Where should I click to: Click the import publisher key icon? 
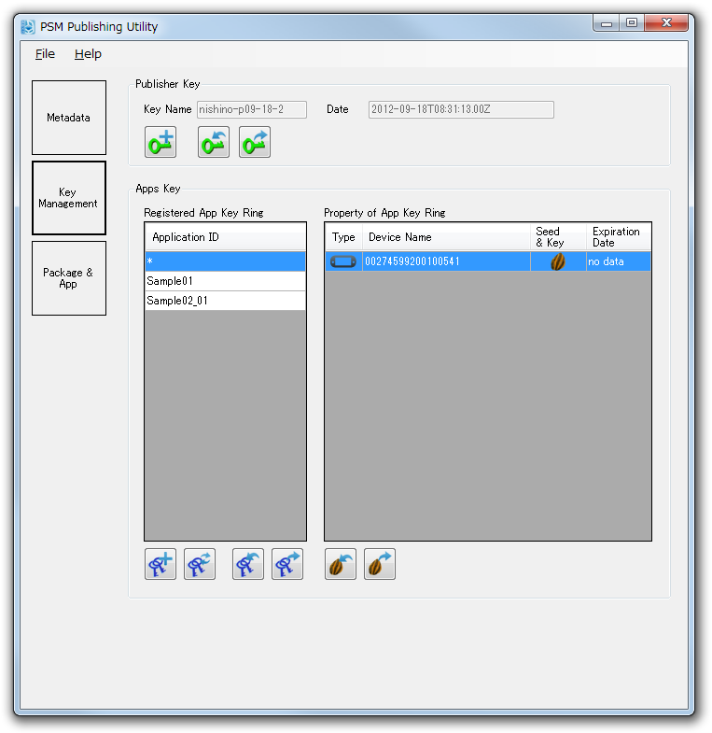(x=214, y=143)
